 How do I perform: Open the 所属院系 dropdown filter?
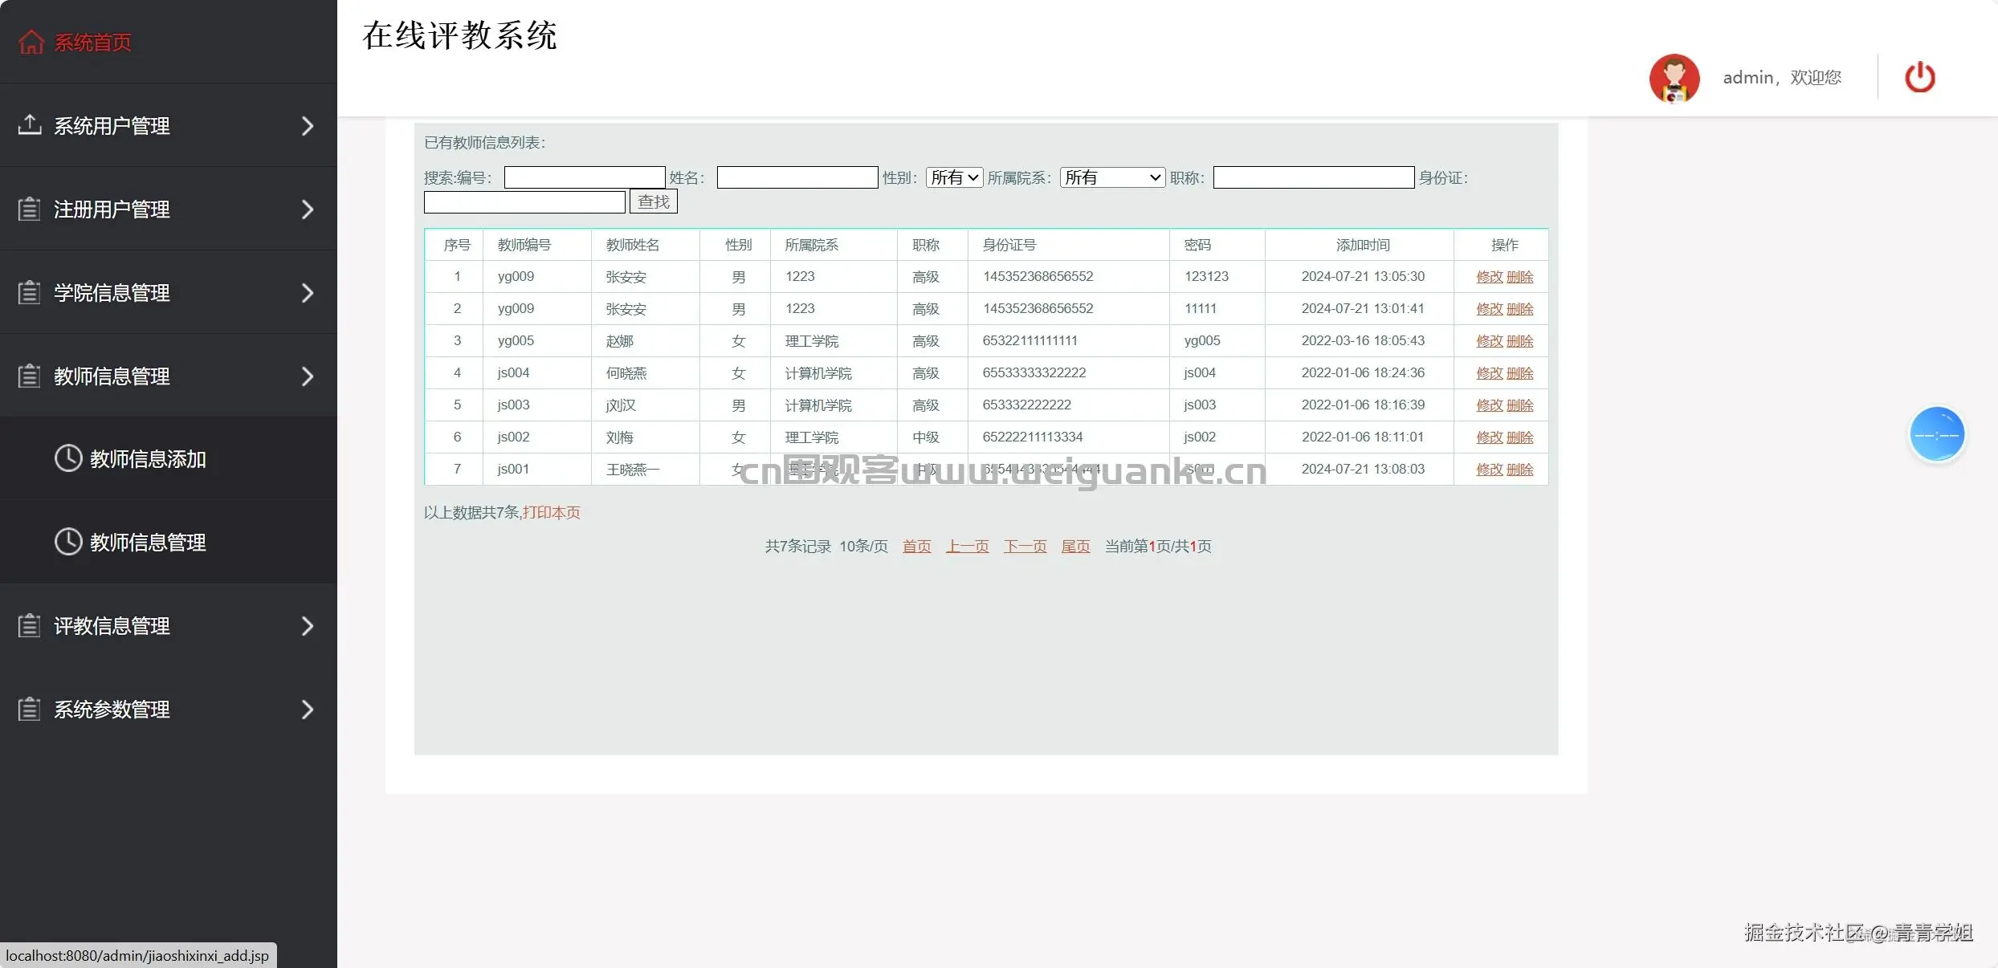coord(1112,177)
